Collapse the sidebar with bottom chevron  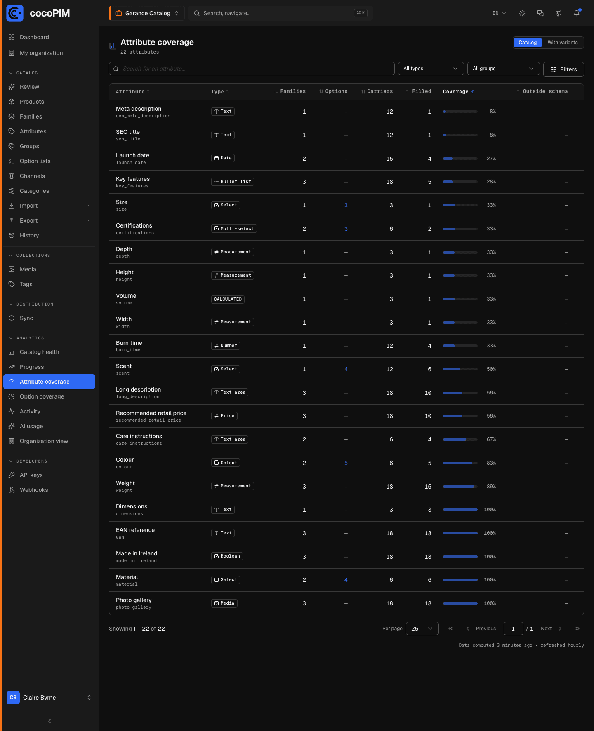pos(49,721)
